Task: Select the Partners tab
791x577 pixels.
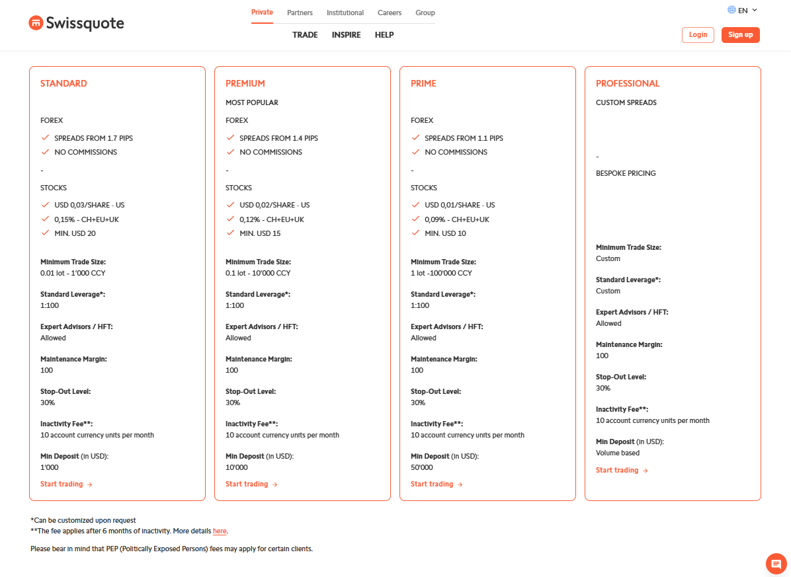Action: 300,13
